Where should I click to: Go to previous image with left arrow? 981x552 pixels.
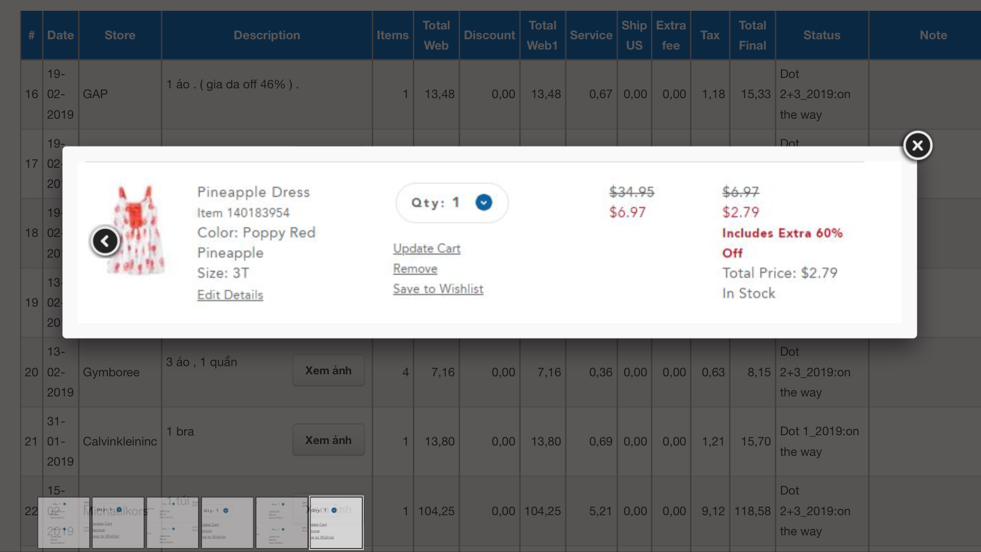[x=105, y=241]
